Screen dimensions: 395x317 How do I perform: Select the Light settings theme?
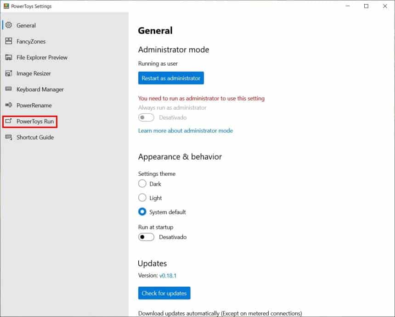[142, 198]
